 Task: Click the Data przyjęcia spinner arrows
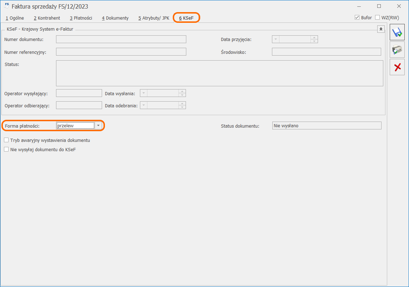[314, 39]
